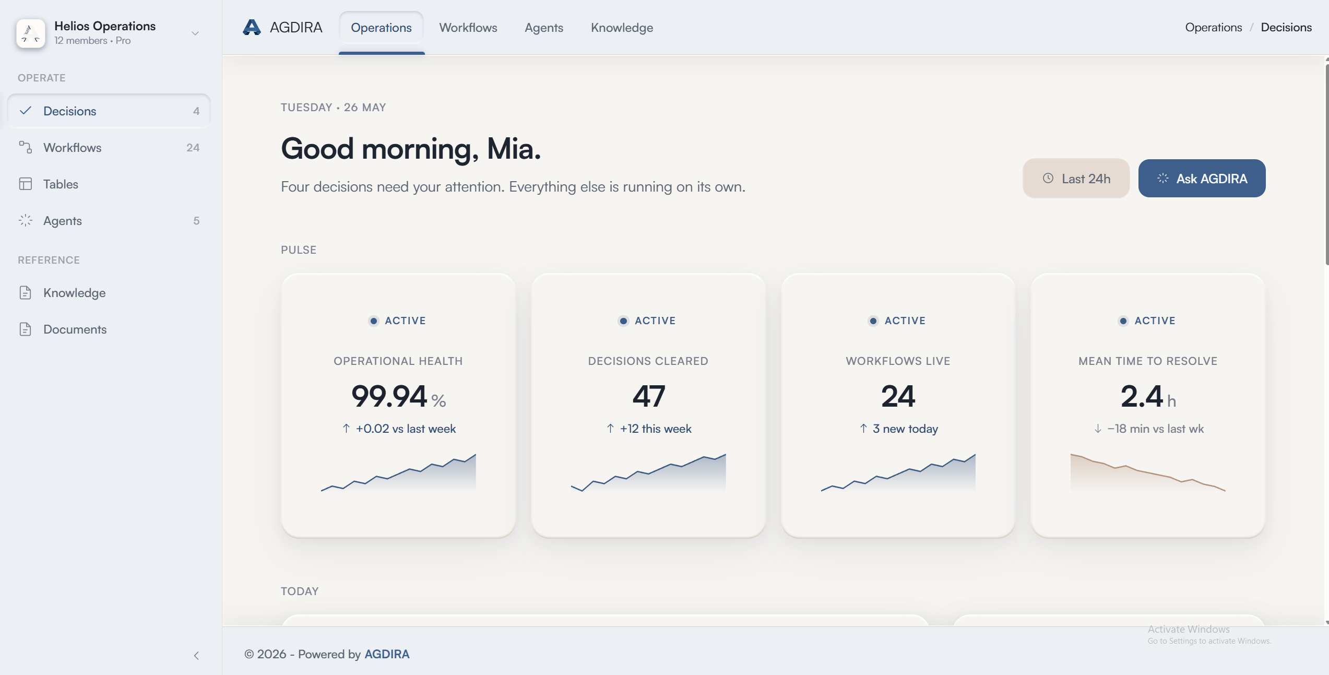
Task: Click the Workflows Live sparkline chart
Action: tap(898, 472)
